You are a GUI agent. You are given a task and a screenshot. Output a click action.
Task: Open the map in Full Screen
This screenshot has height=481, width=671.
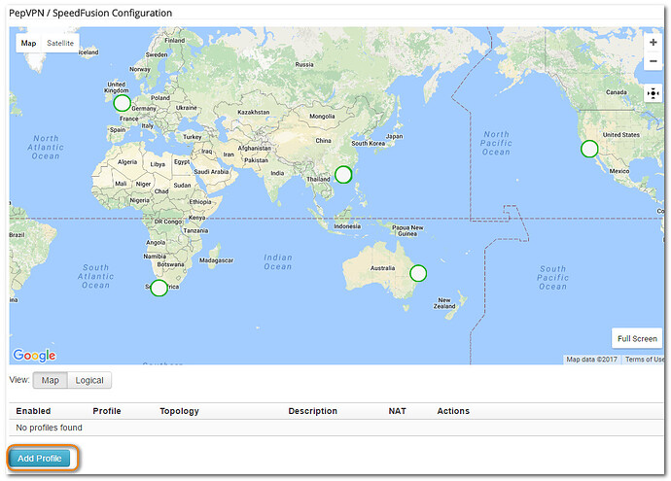point(637,339)
